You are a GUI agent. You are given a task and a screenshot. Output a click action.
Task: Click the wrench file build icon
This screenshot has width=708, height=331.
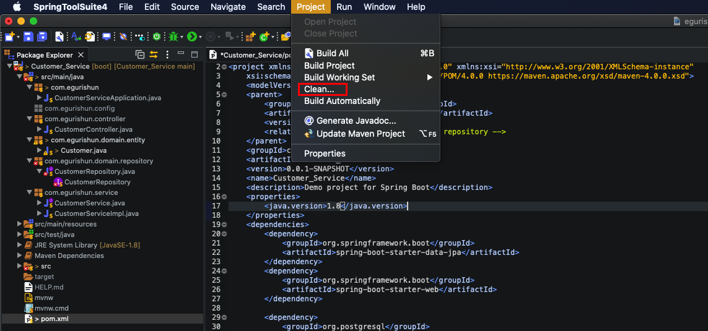[59, 37]
